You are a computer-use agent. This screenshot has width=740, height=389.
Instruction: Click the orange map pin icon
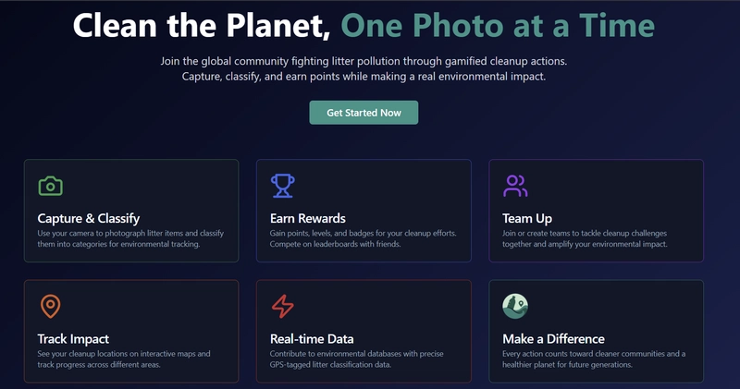51,307
